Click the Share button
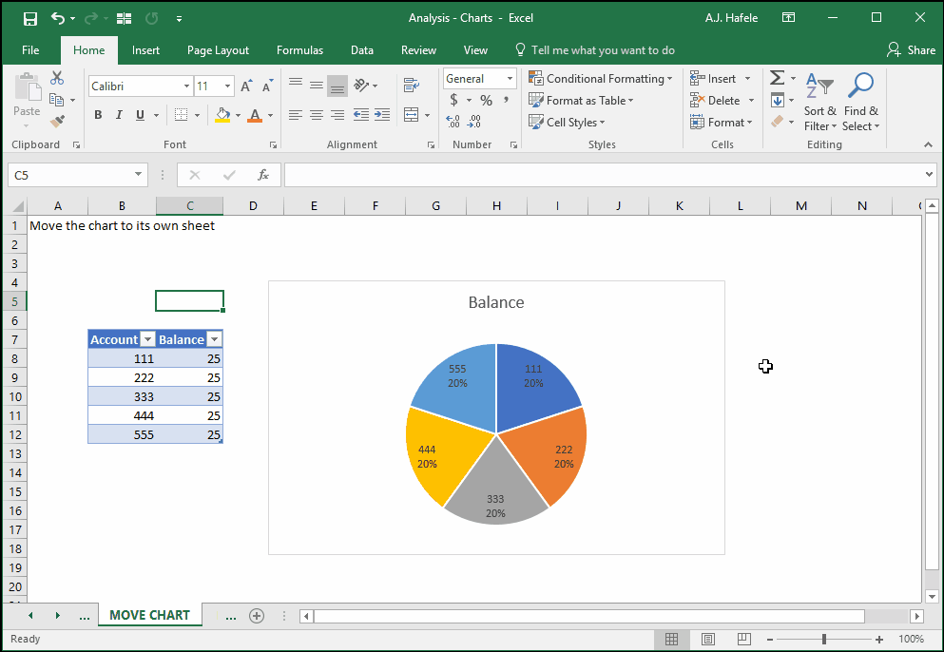Viewport: 944px width, 652px height. point(911,50)
